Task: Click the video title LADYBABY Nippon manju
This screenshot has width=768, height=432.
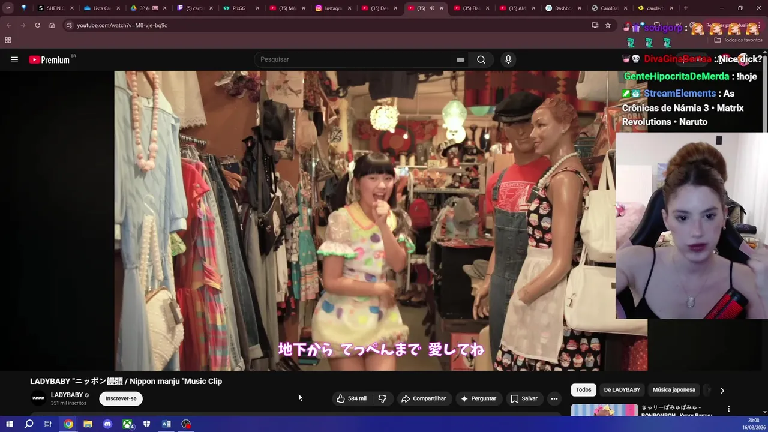Action: [126, 381]
